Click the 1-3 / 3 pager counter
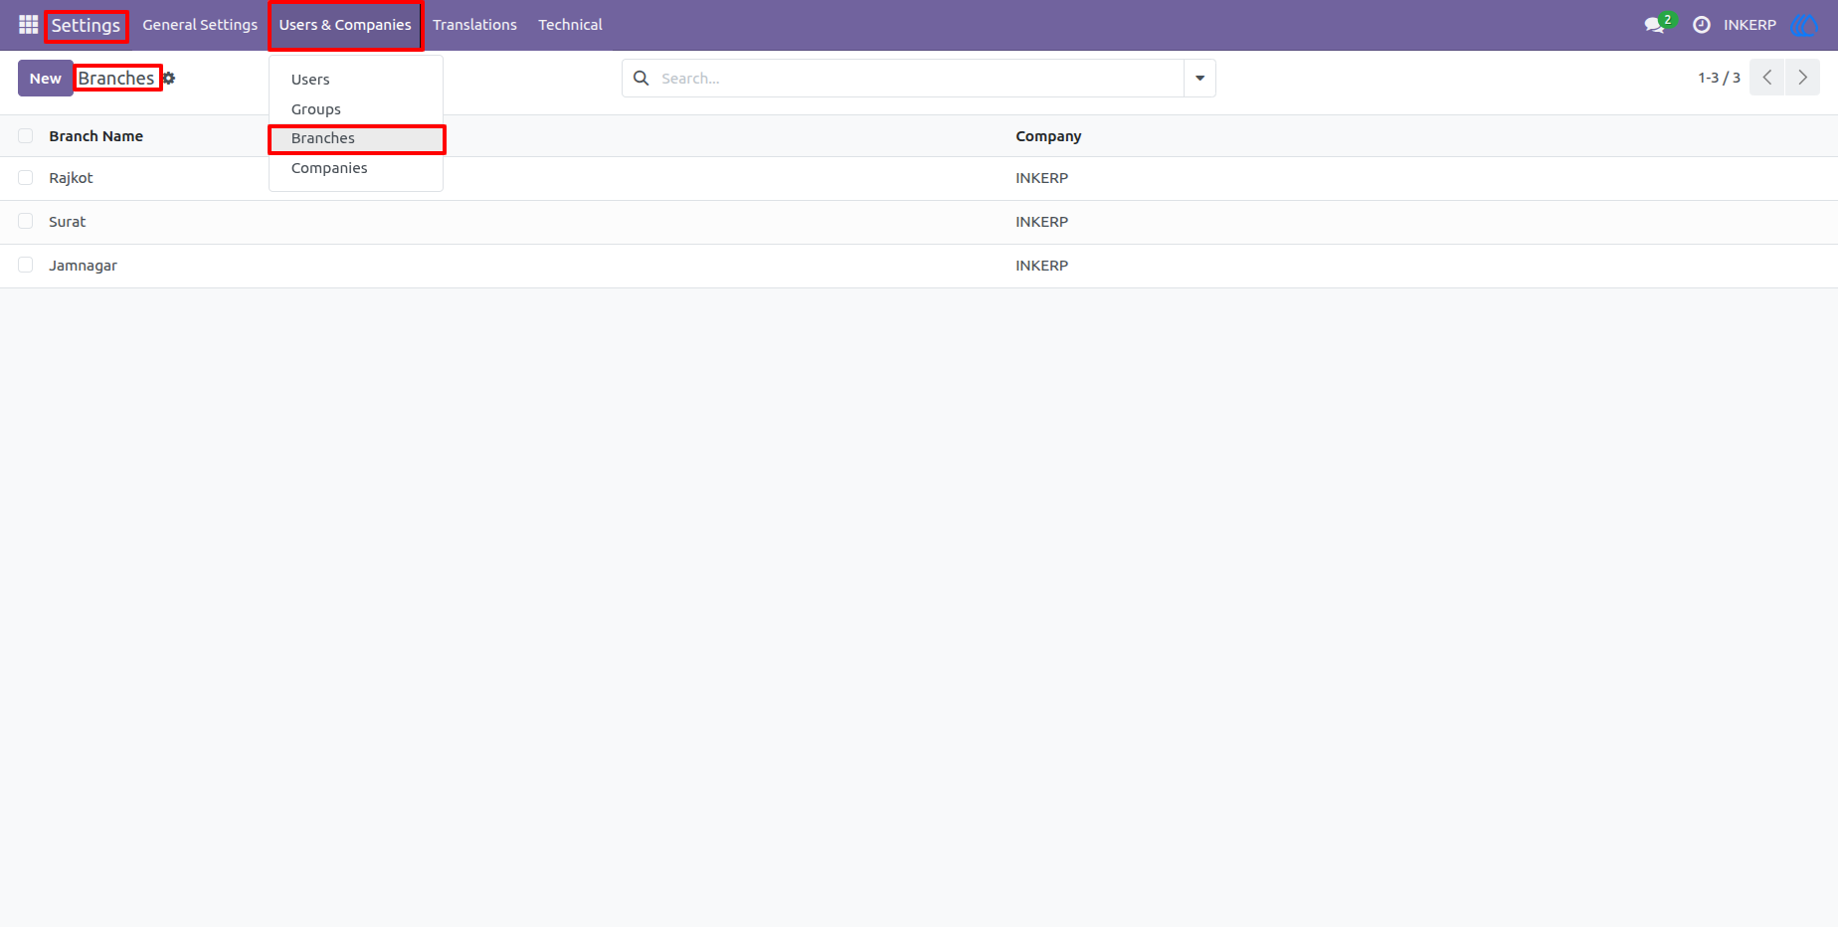 1719,78
